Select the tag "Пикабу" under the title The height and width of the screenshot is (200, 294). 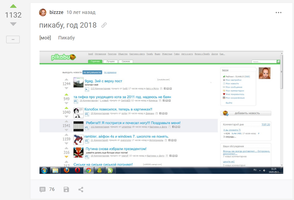click(66, 38)
